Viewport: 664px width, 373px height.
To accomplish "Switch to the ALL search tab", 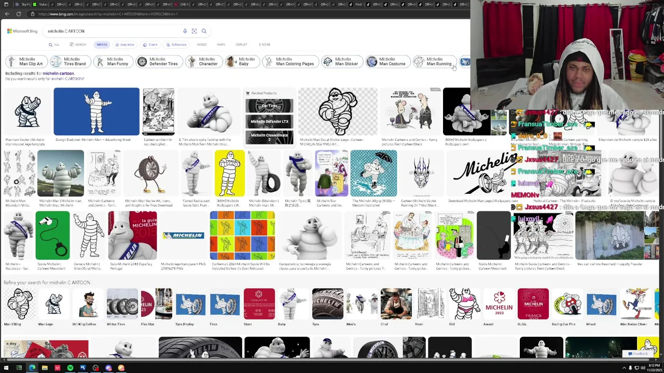I will coord(54,45).
